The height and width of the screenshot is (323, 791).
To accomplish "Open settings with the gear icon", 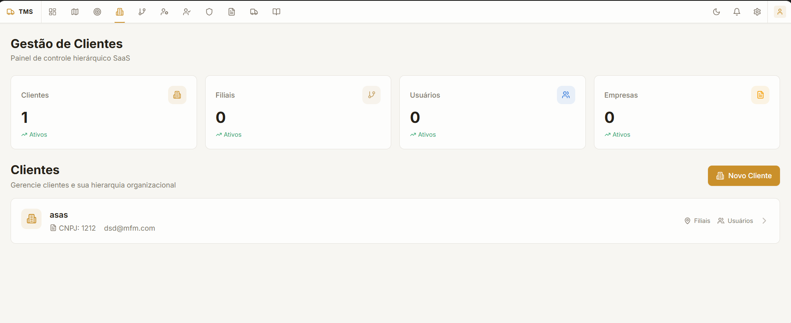I will point(757,12).
